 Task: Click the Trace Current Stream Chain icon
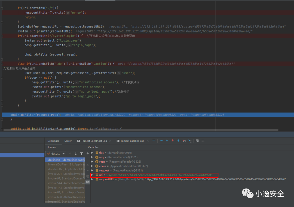click(203, 141)
